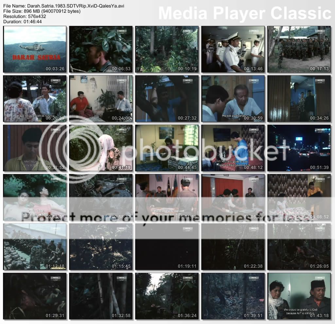The height and width of the screenshot is (324, 335).
Task: Select the naval officers thumbnail at 00:13:46
Action: click(x=233, y=49)
